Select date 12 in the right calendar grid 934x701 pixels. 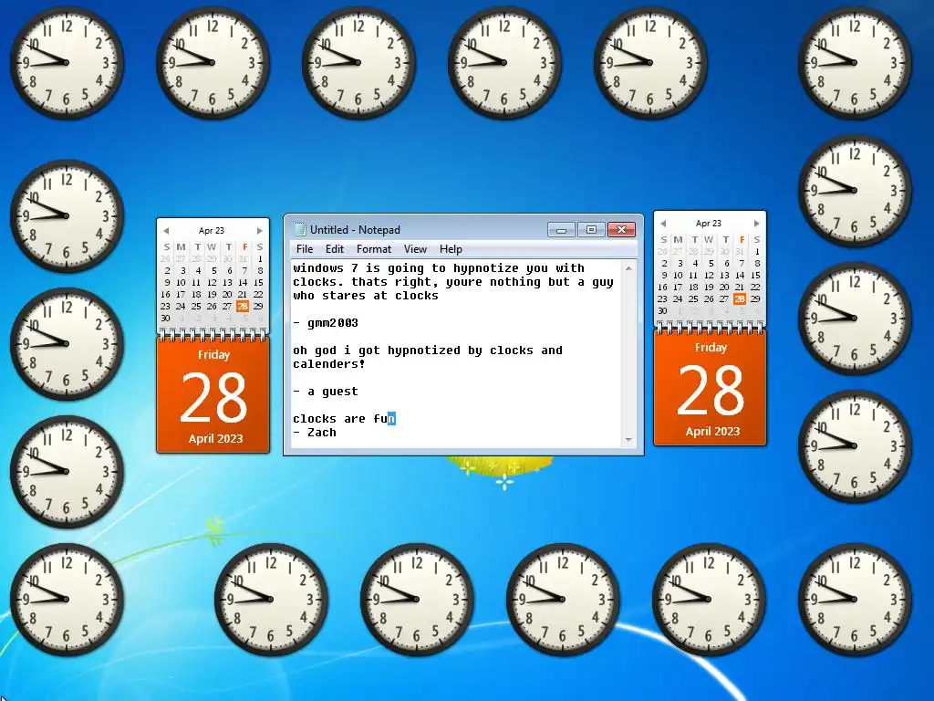[709, 276]
